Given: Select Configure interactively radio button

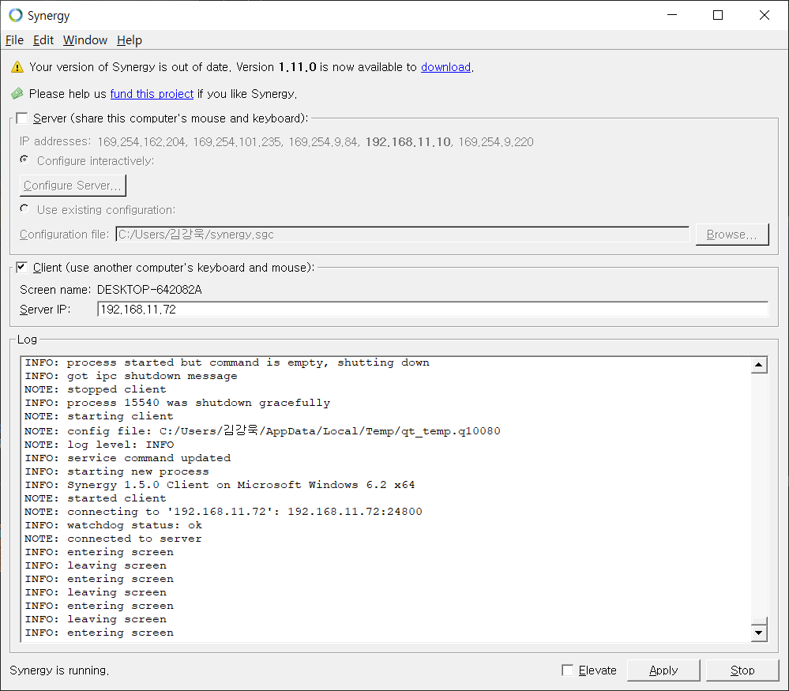Looking at the screenshot, I should coord(24,160).
